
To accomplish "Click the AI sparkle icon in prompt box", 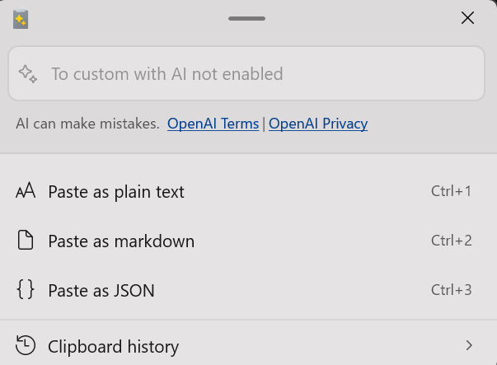I will tap(28, 74).
